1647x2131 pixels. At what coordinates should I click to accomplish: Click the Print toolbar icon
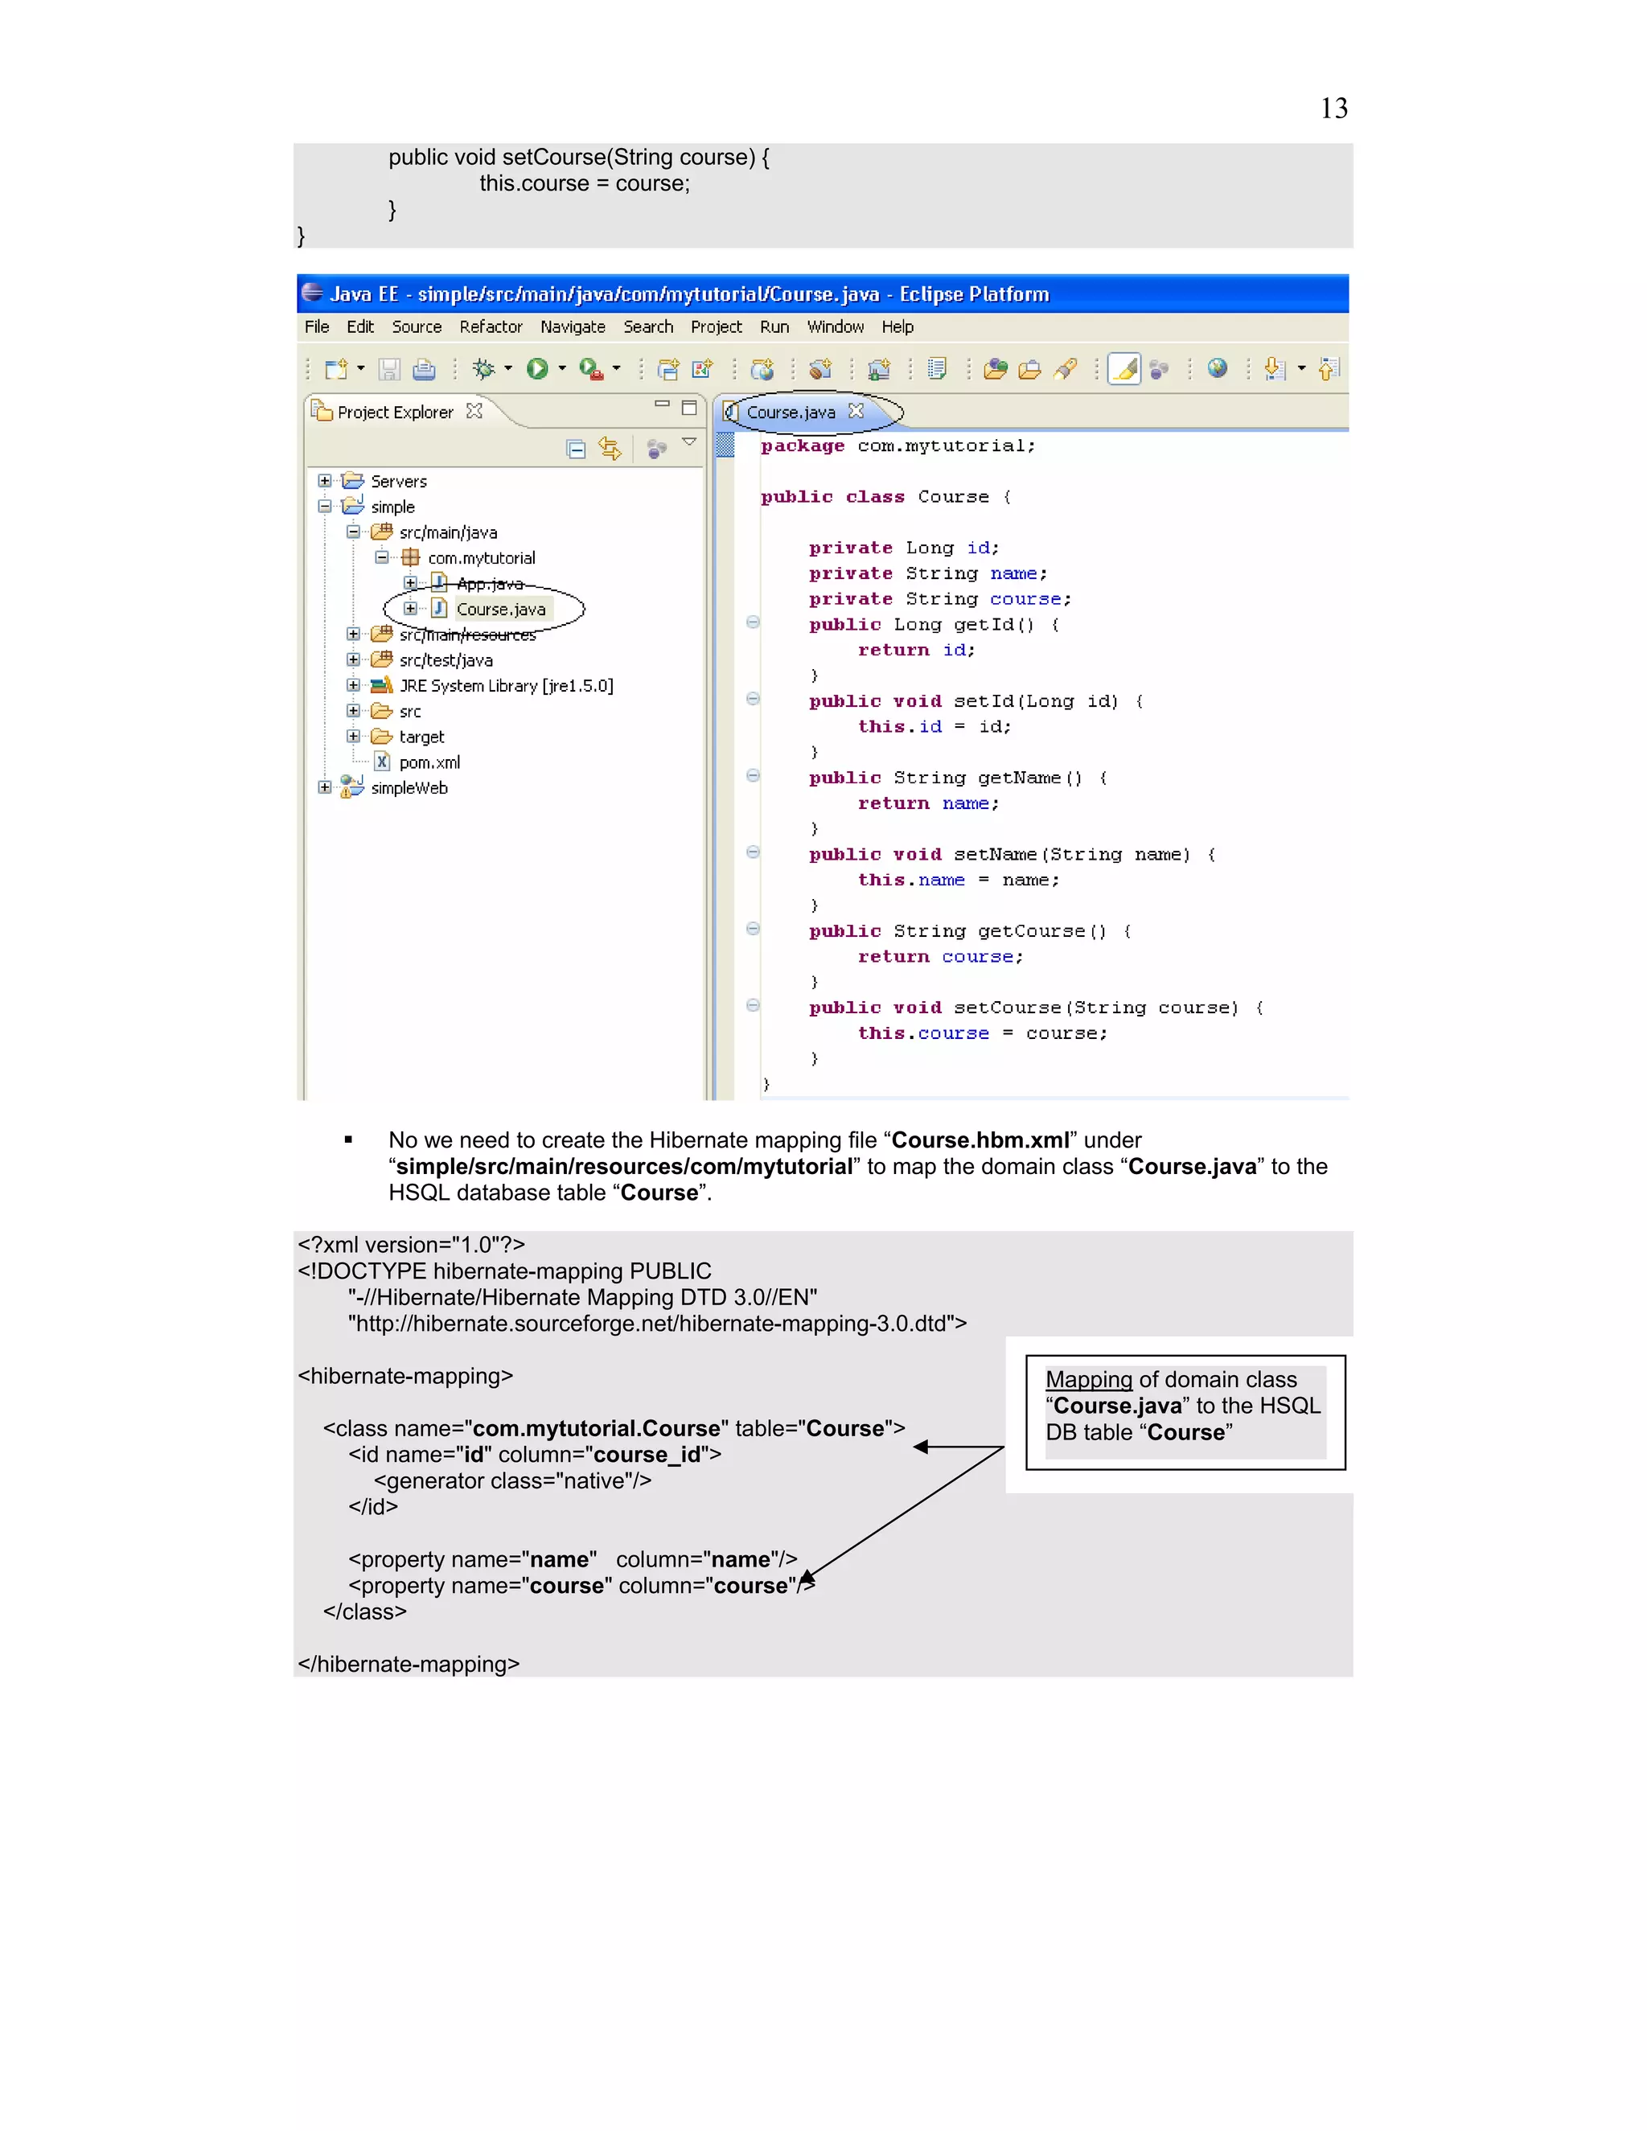(424, 369)
